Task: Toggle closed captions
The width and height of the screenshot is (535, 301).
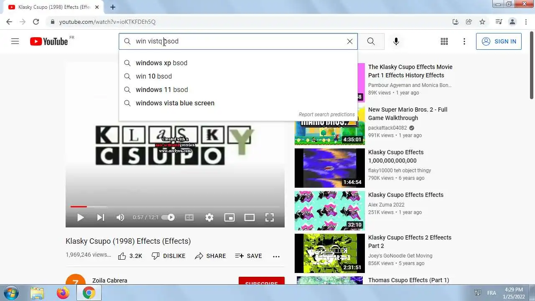Action: point(189,217)
